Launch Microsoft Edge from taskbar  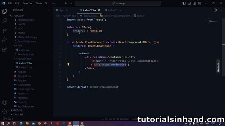click(x=21, y=123)
